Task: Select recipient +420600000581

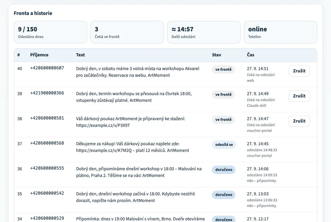Action: coord(47,118)
